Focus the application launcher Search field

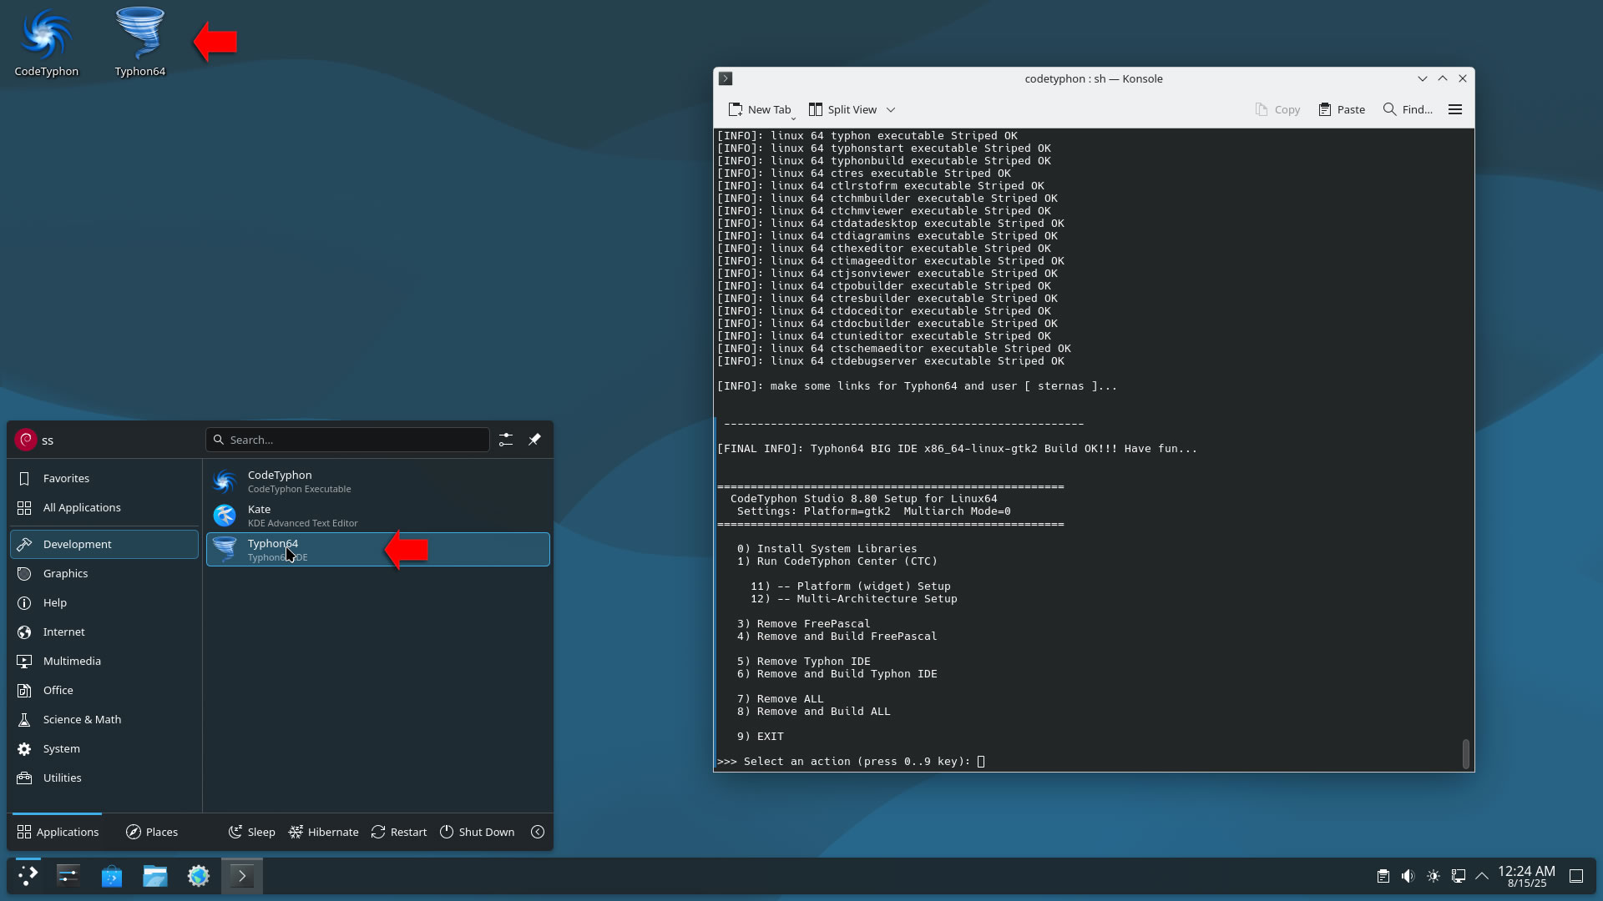coord(347,440)
